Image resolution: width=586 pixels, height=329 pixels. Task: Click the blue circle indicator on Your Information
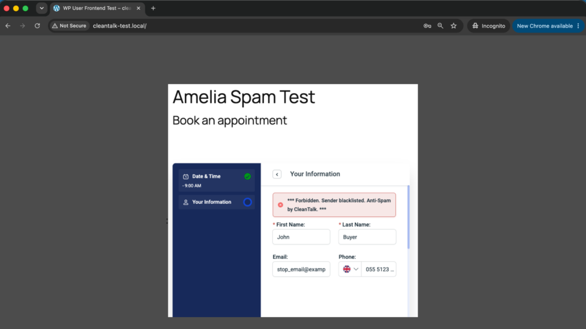[x=247, y=202]
